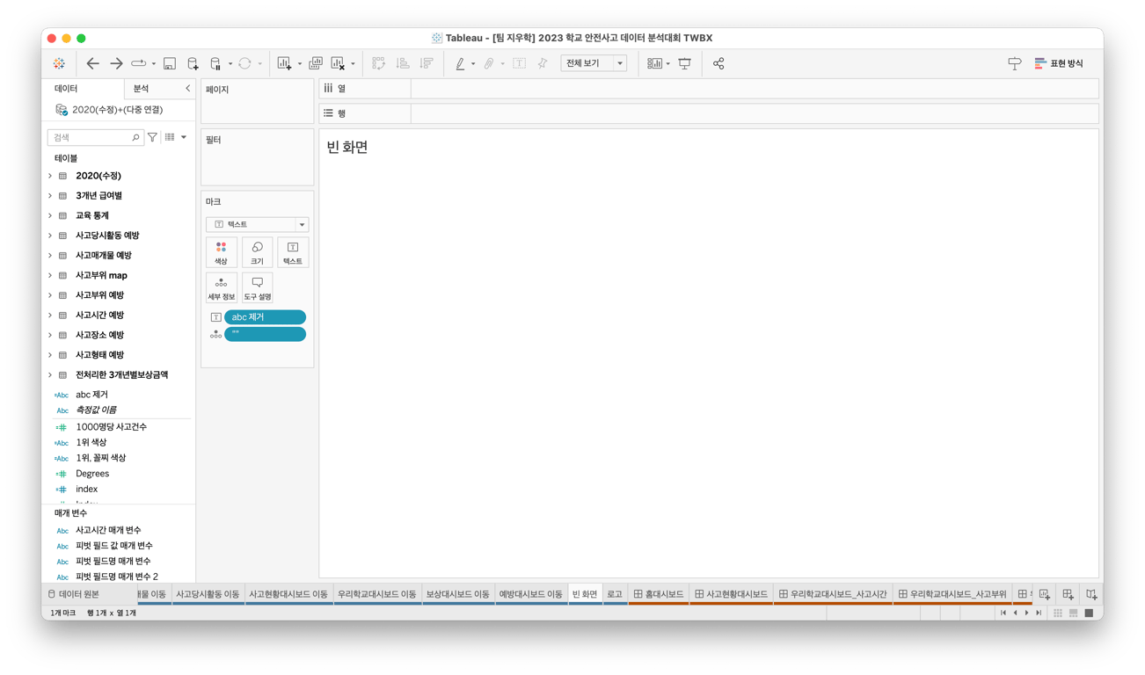This screenshot has height=675, width=1145.
Task: Toggle the filter icon above the table list
Action: point(151,137)
